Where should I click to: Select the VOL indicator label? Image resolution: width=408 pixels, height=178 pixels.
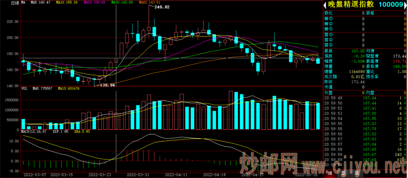tap(24, 89)
